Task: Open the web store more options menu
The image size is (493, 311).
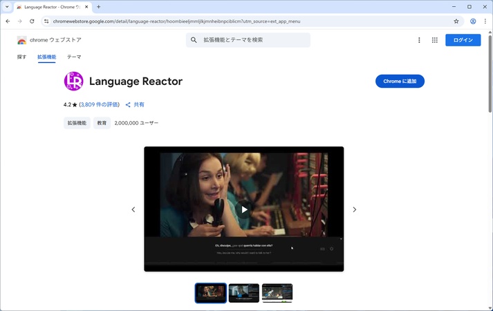Action: [419, 40]
